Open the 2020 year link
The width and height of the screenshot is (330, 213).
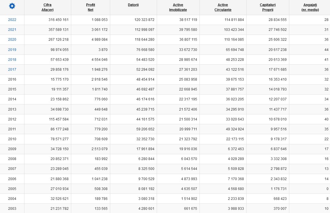pyautogui.click(x=12, y=40)
